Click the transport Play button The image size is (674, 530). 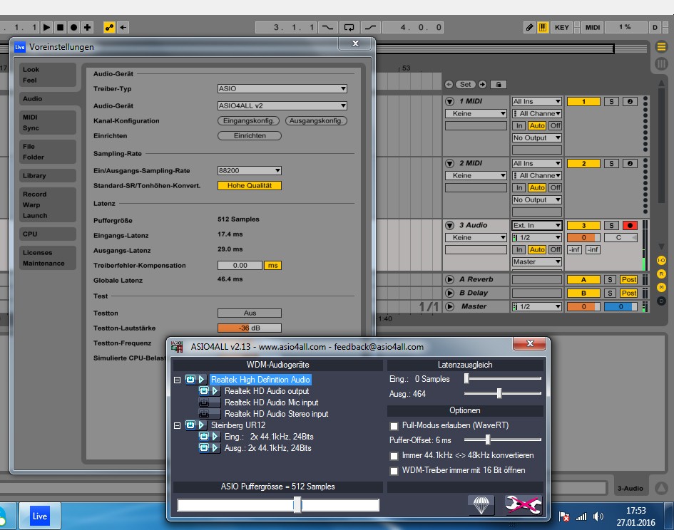pos(46,27)
